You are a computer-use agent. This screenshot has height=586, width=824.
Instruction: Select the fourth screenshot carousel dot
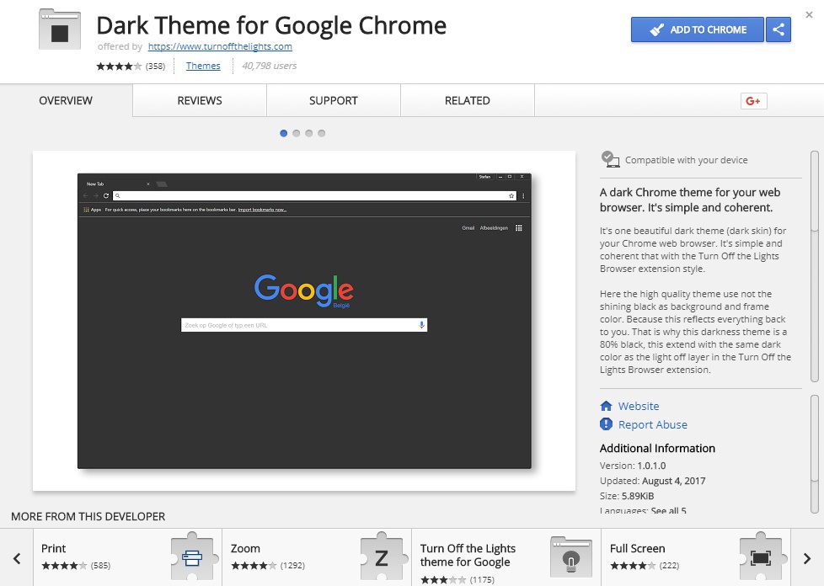[322, 133]
